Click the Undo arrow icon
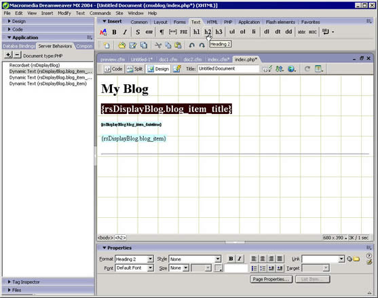Image resolution: width=378 pixels, height=298 pixels. (x=191, y=45)
